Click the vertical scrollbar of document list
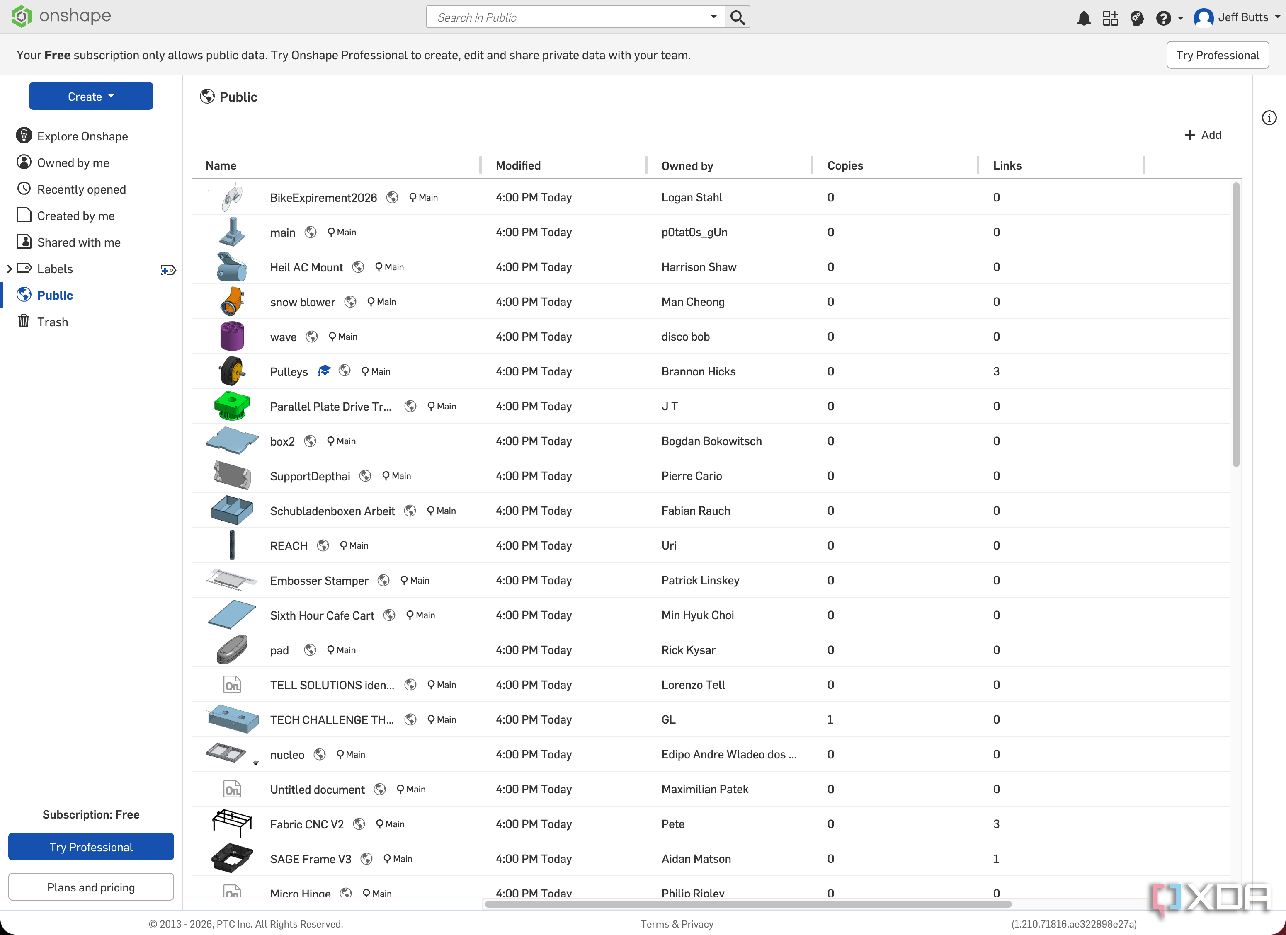The width and height of the screenshot is (1286, 935). (1236, 325)
